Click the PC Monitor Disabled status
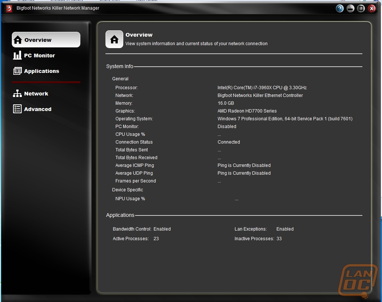Viewport: 382px width, 302px height. 227,127
